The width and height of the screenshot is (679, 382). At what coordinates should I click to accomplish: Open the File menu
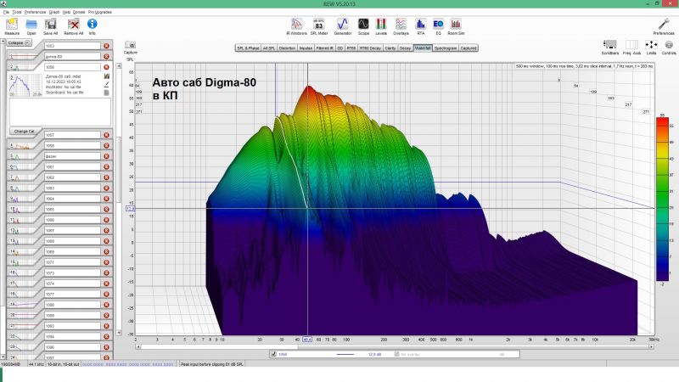[6, 12]
